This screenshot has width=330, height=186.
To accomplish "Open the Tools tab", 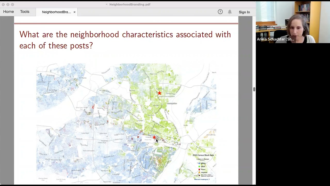I will tap(25, 12).
